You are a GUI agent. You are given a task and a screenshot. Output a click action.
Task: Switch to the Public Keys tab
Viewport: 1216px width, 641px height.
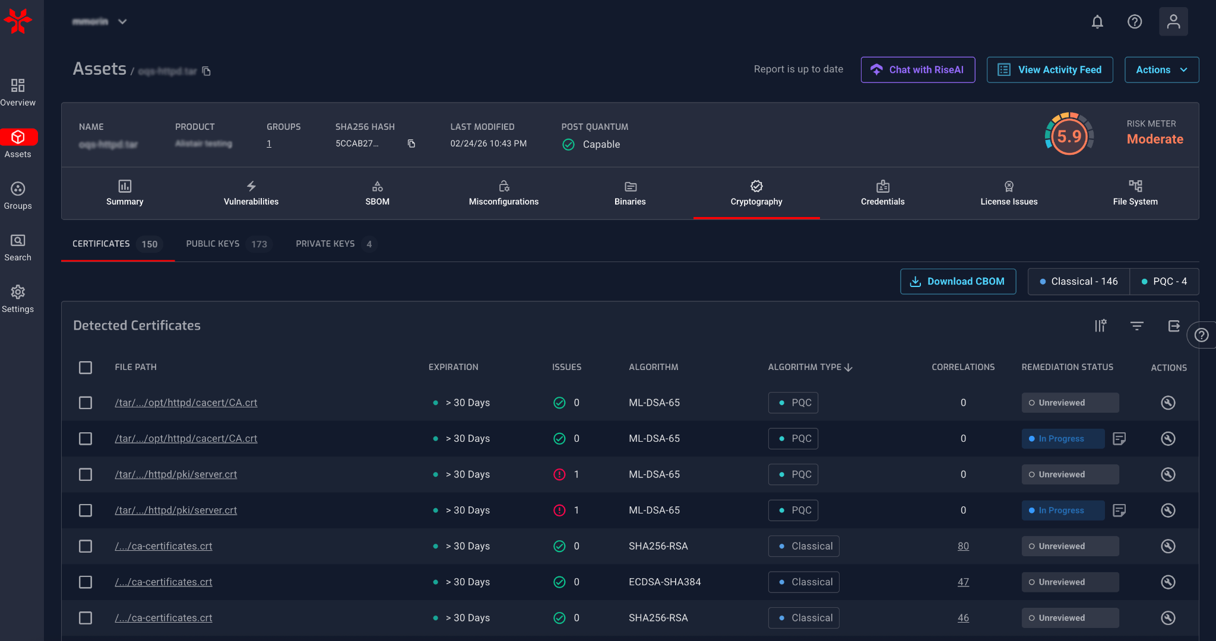click(x=226, y=244)
